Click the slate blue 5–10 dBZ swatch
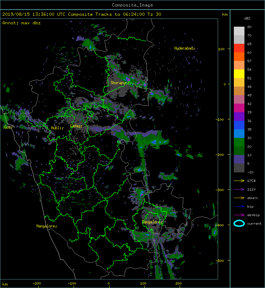265x288 pixels. [x=239, y=159]
